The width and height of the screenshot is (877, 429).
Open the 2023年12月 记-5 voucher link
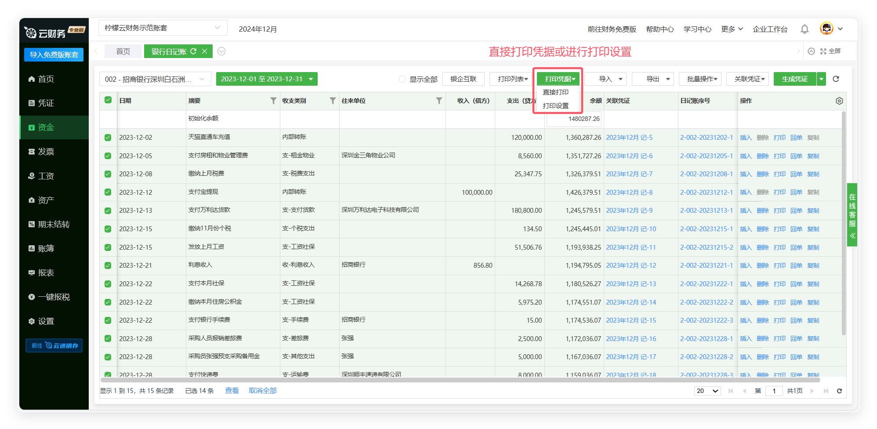[x=629, y=138]
